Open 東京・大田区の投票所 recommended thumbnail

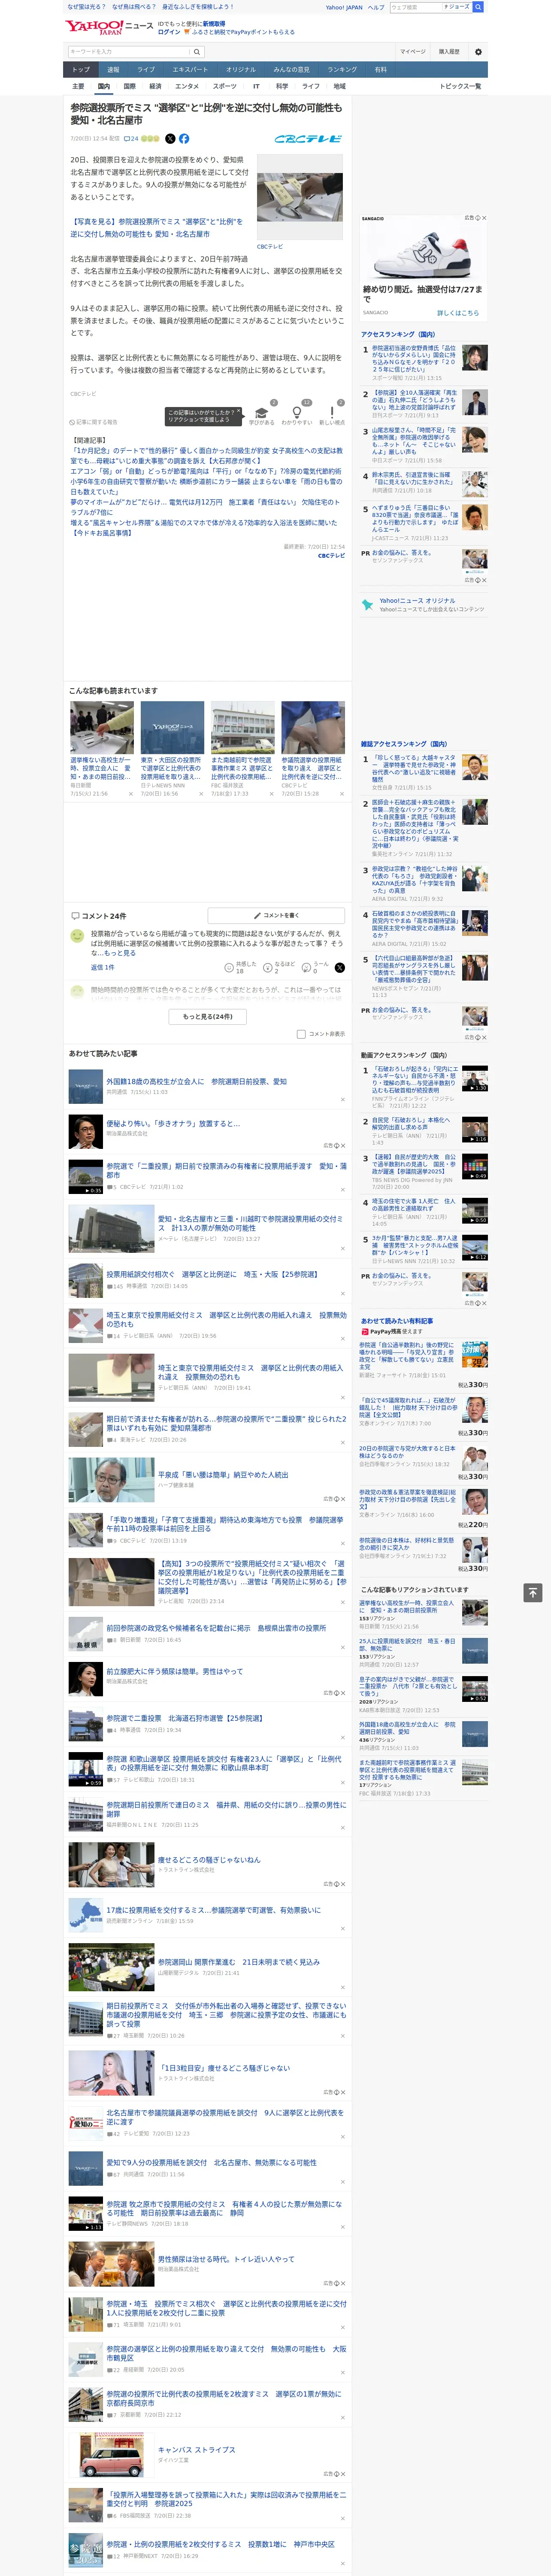point(172,728)
